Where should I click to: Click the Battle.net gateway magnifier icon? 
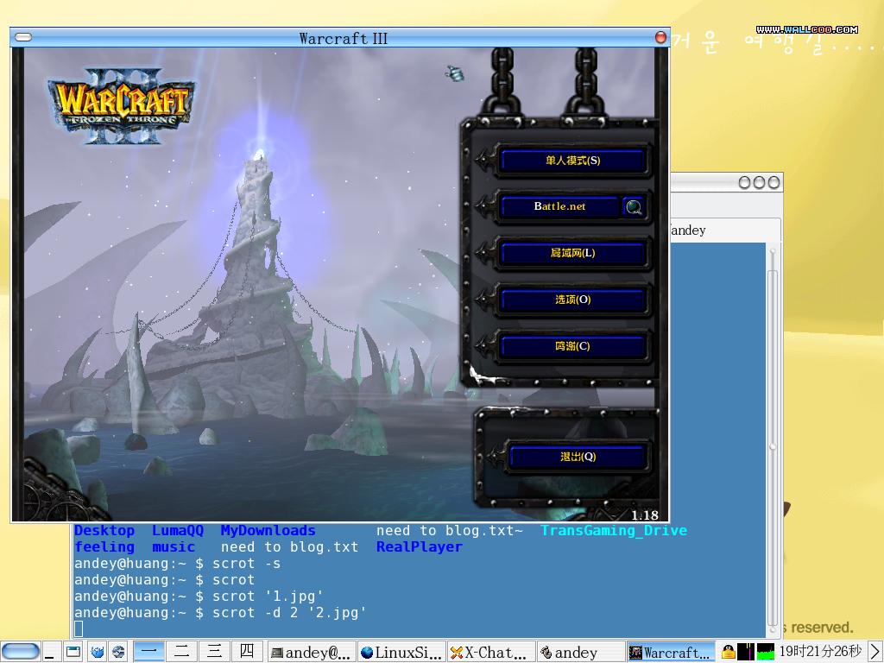coord(634,207)
